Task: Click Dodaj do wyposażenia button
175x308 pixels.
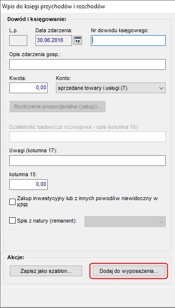Action: (129, 271)
